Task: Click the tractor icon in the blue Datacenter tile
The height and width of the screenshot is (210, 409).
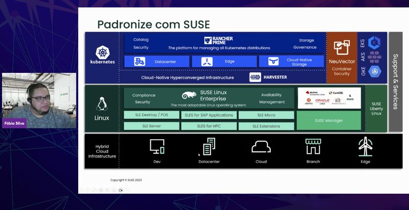Action: click(140, 62)
